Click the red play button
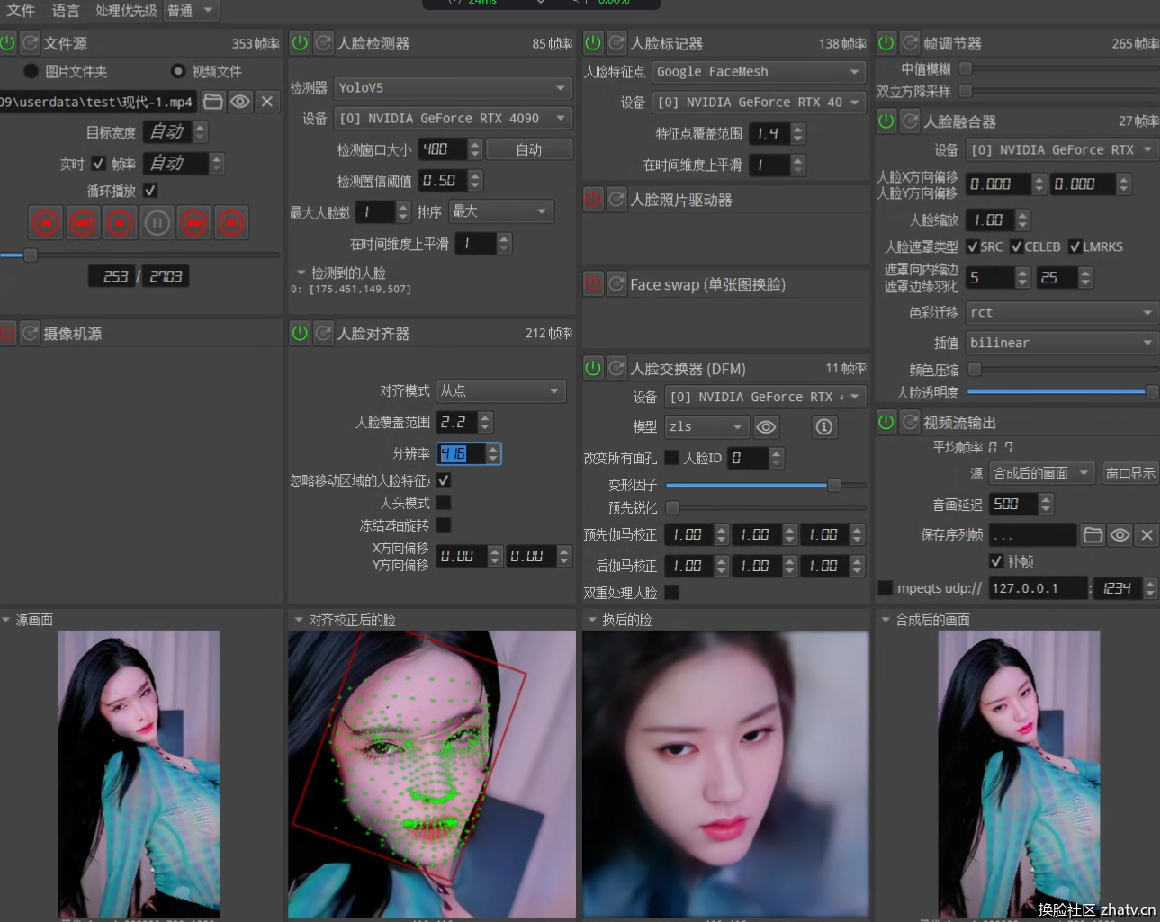This screenshot has height=922, width=1160. [120, 222]
